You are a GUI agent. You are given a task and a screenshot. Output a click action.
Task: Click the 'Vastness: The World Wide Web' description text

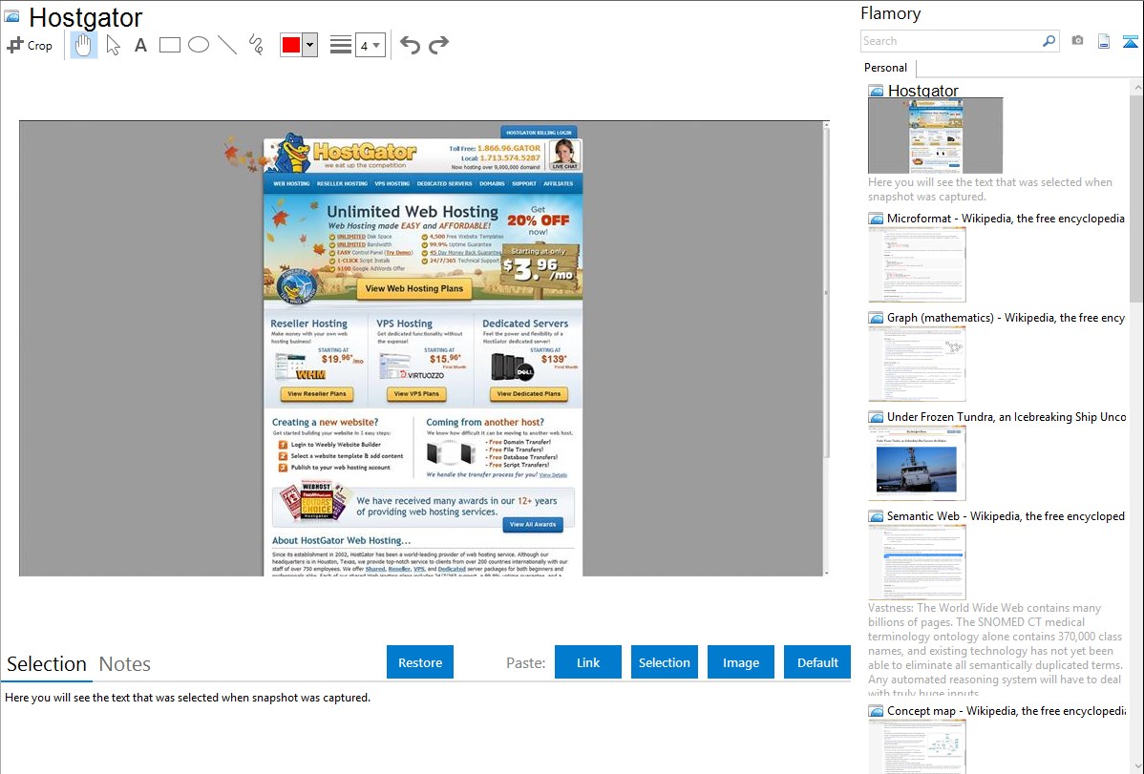click(996, 651)
